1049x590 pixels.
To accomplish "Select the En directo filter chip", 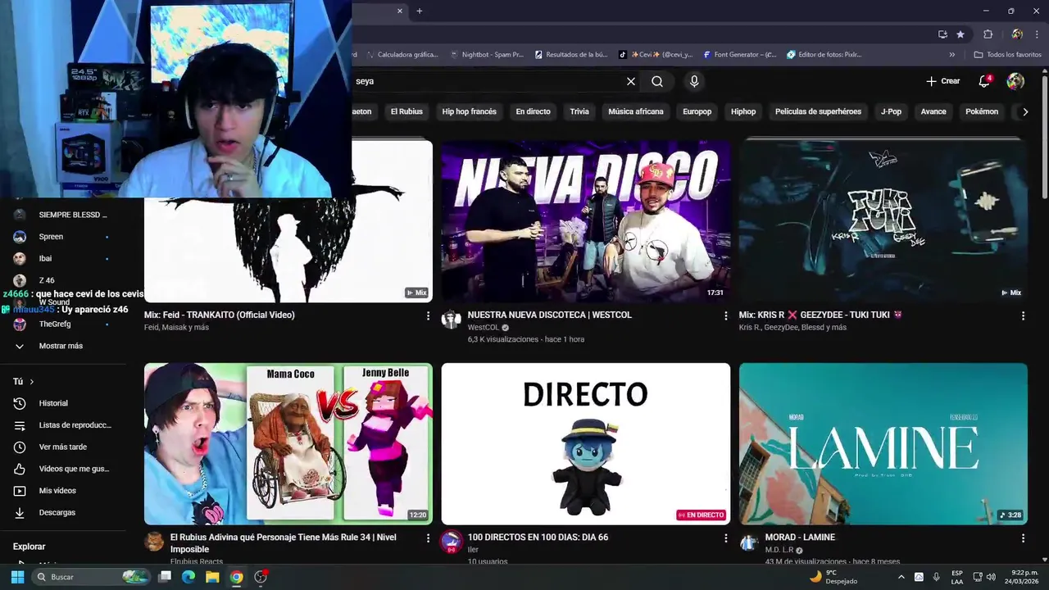I will (533, 111).
